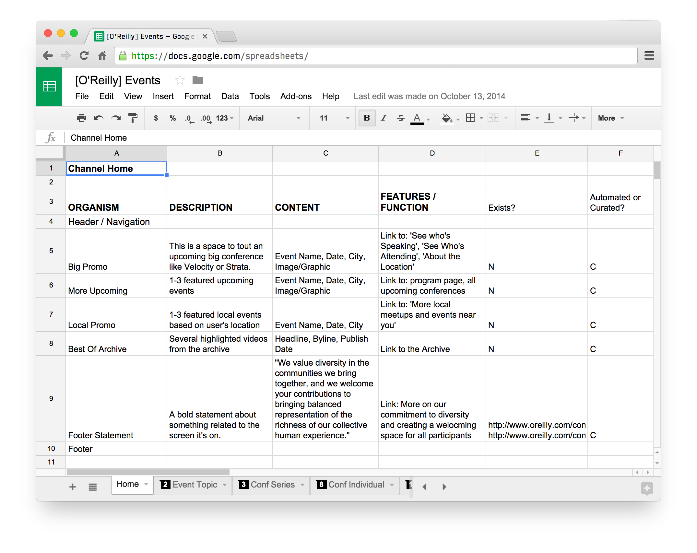
Task: Undo the last action
Action: click(99, 118)
